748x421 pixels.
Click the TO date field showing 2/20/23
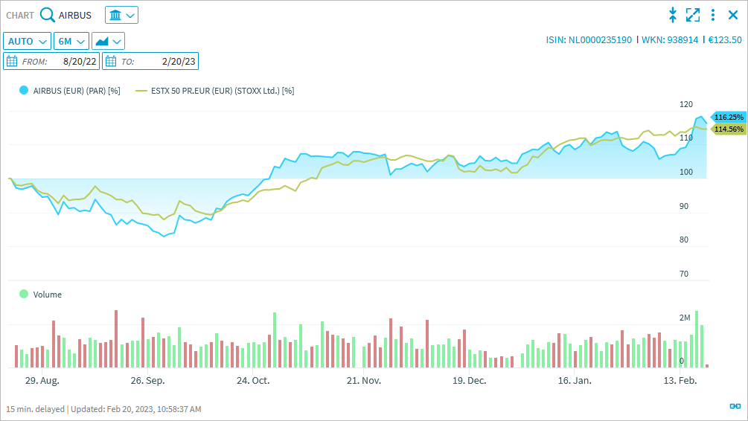point(179,61)
